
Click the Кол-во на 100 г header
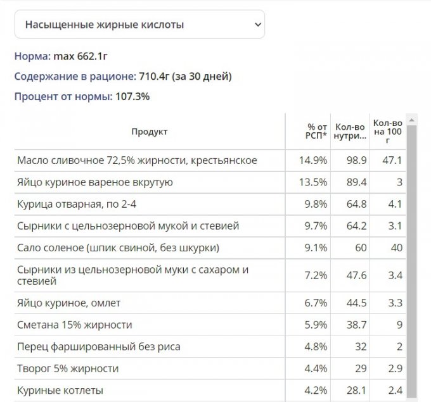click(x=387, y=131)
